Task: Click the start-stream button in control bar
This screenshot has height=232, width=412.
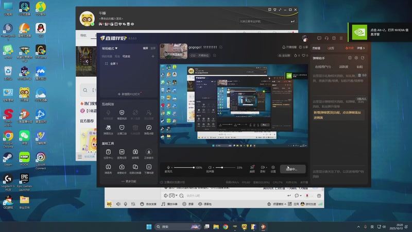Action: pyautogui.click(x=293, y=169)
